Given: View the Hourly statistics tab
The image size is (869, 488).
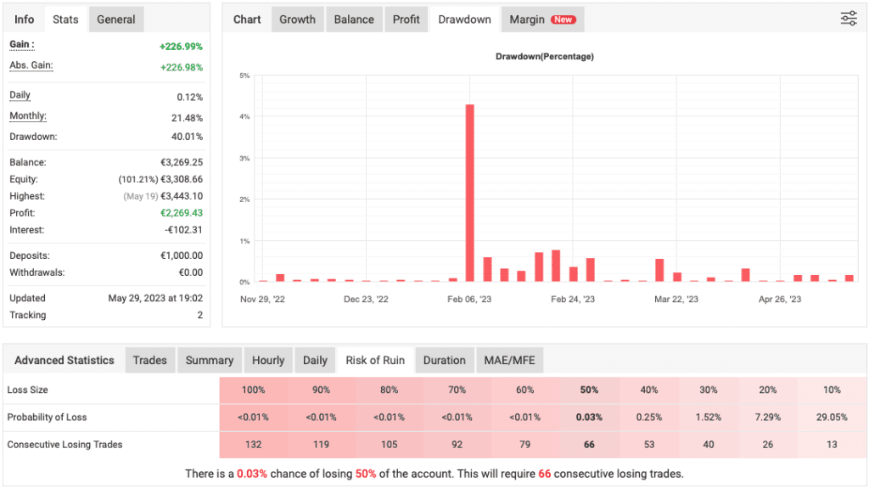Looking at the screenshot, I should click(x=268, y=360).
